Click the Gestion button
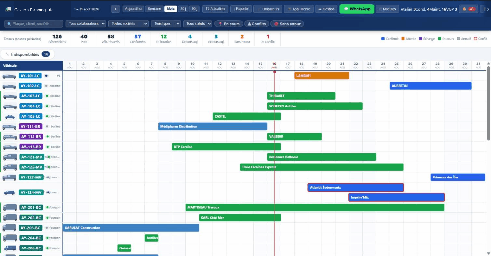Viewport: 491px width, 256px height. coord(326,9)
